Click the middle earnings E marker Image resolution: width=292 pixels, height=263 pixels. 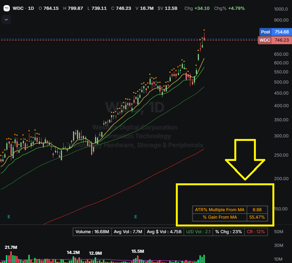(135, 217)
